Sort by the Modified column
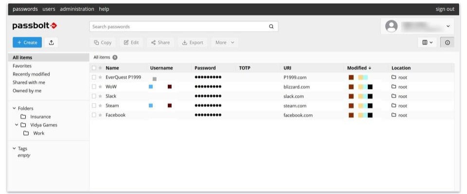 pos(359,68)
